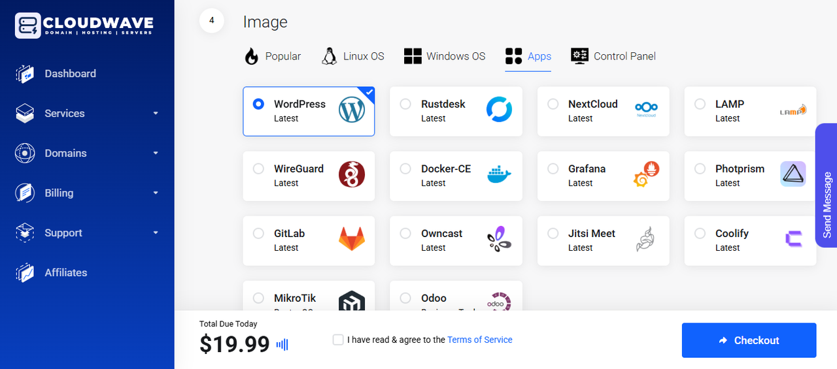Click the Rustdesk logo icon
The height and width of the screenshot is (369, 837).
coord(499,110)
